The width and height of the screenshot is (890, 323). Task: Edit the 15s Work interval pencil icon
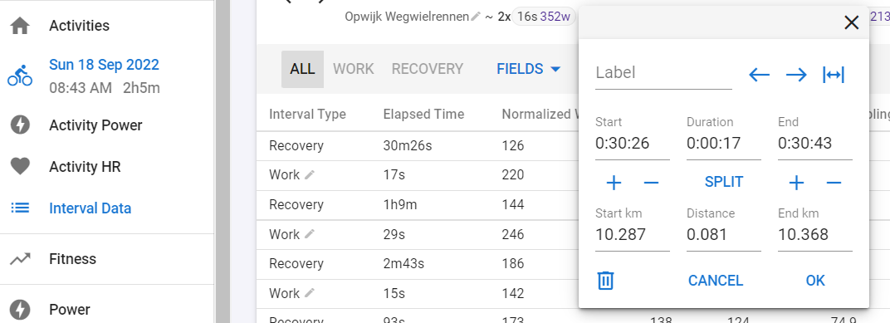tap(310, 293)
